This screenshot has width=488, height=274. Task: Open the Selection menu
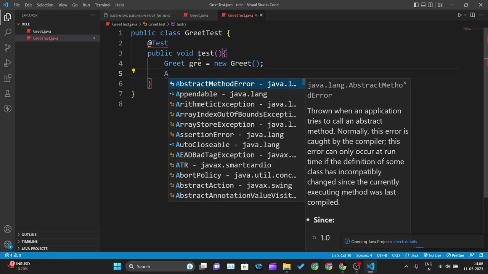(45, 5)
